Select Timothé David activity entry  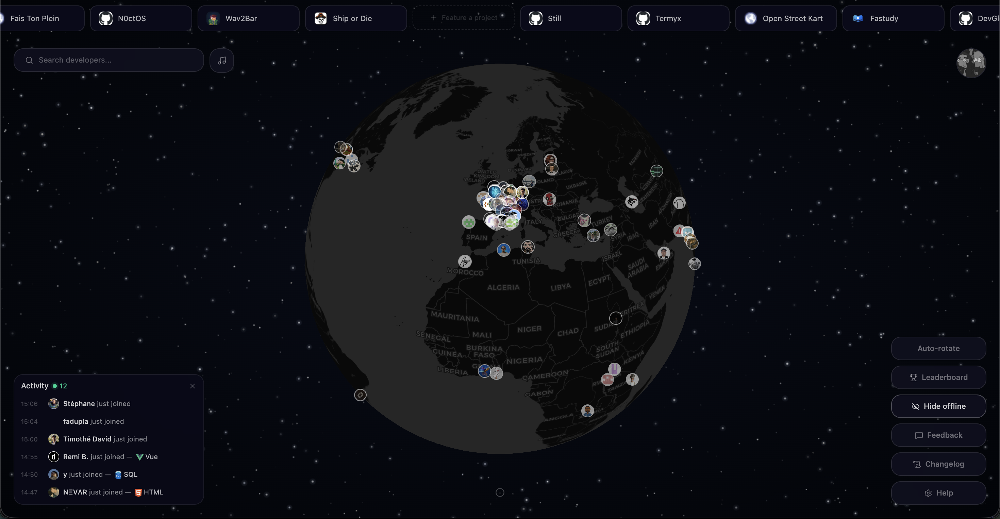pos(105,439)
